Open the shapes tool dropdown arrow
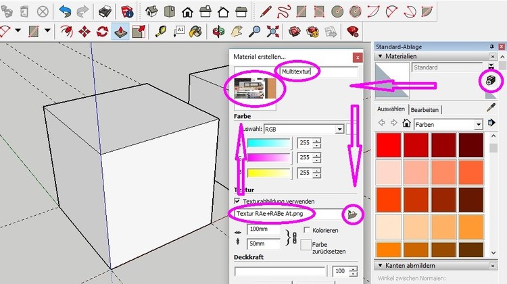This screenshot has width=507, height=284. (47, 30)
